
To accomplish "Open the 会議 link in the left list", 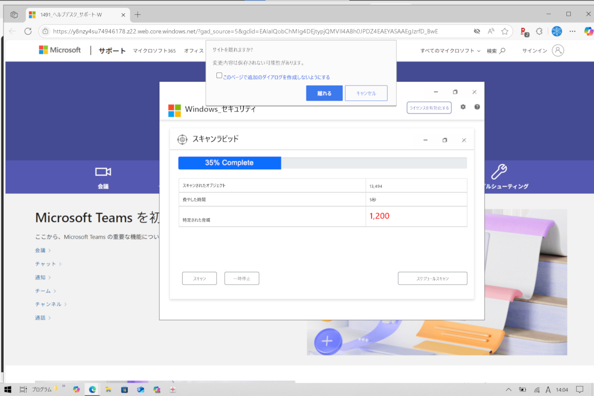I will [43, 250].
